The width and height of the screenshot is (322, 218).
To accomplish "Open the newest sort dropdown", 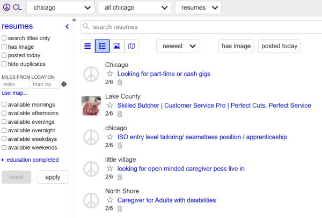I will point(178,46).
